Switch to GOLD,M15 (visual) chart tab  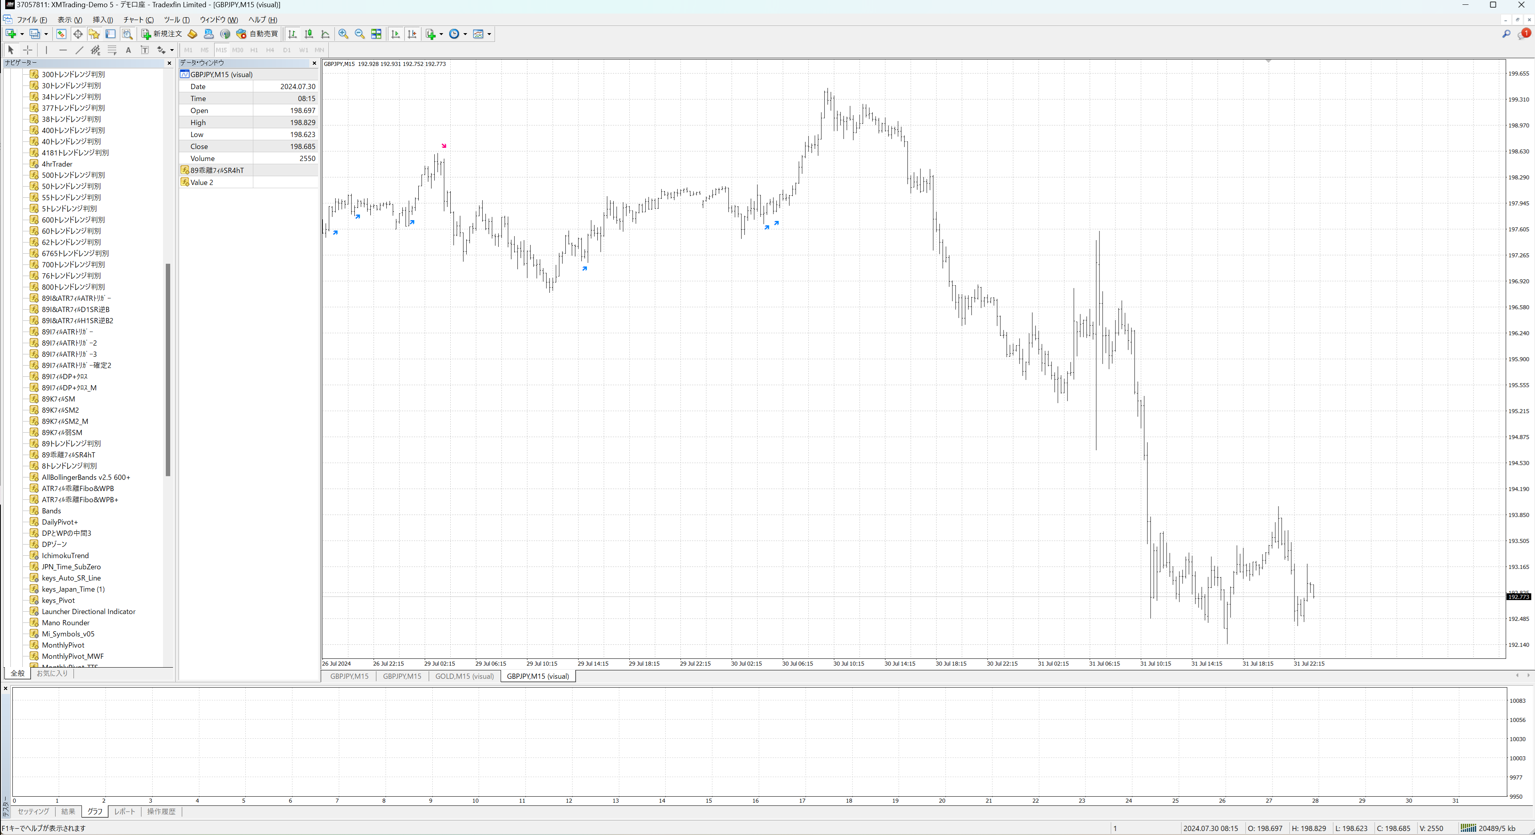coord(464,676)
